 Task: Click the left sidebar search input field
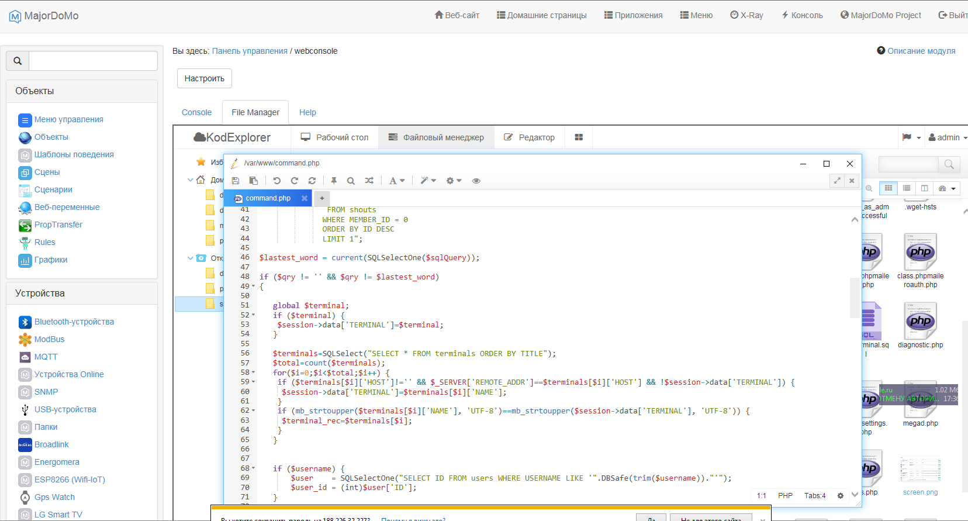(93, 61)
